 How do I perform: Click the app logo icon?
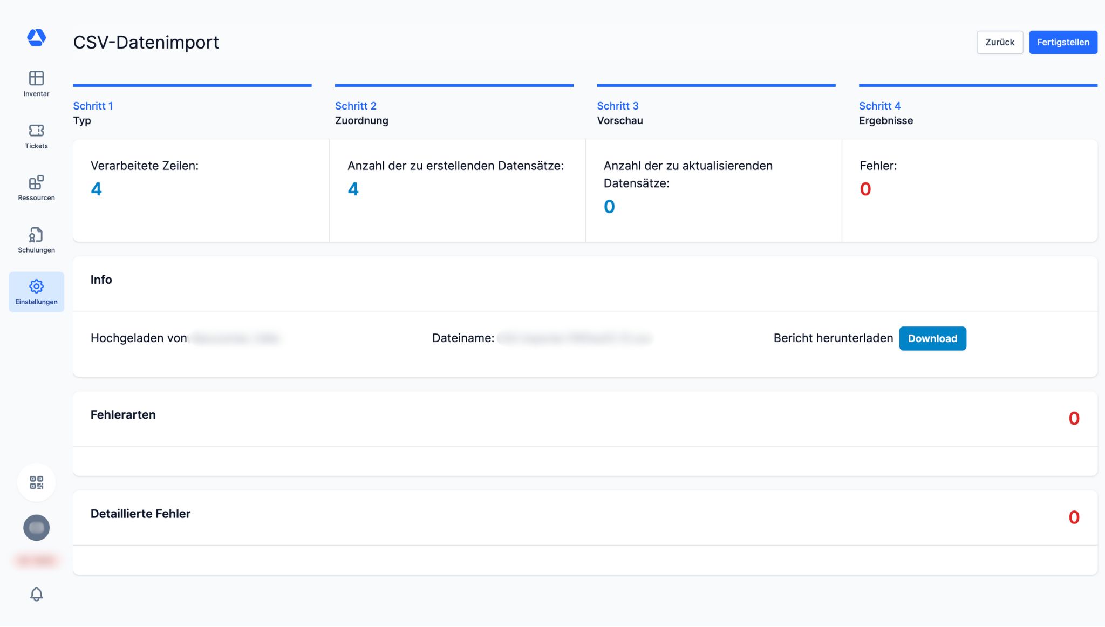pyautogui.click(x=36, y=37)
